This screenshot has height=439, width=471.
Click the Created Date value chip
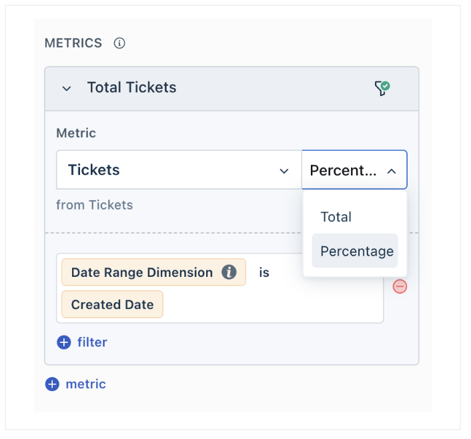112,304
